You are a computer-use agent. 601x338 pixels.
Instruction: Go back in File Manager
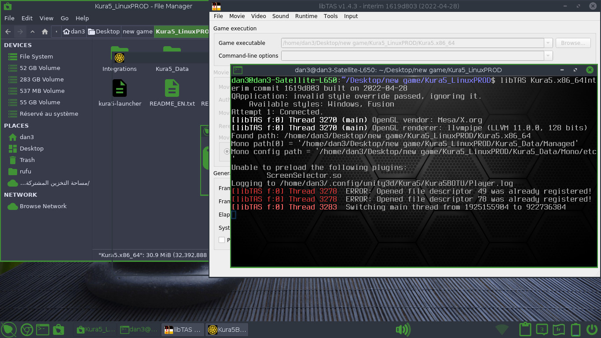point(8,32)
